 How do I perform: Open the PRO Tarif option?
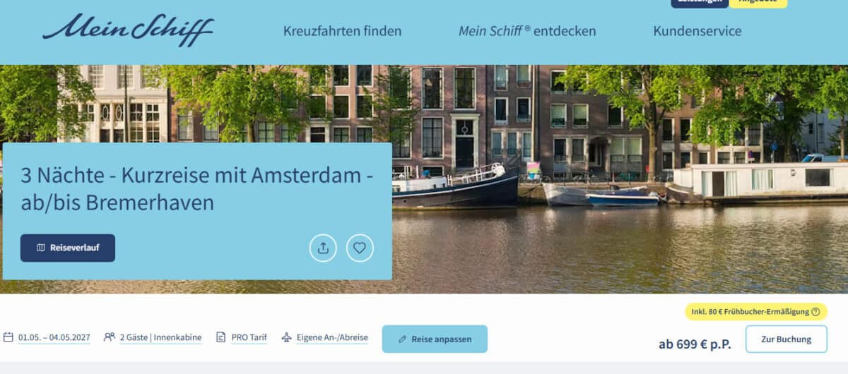coord(249,337)
